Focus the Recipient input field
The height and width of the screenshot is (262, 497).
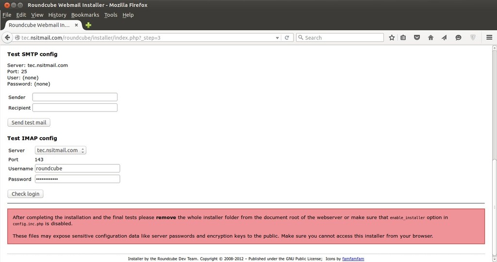click(x=75, y=108)
